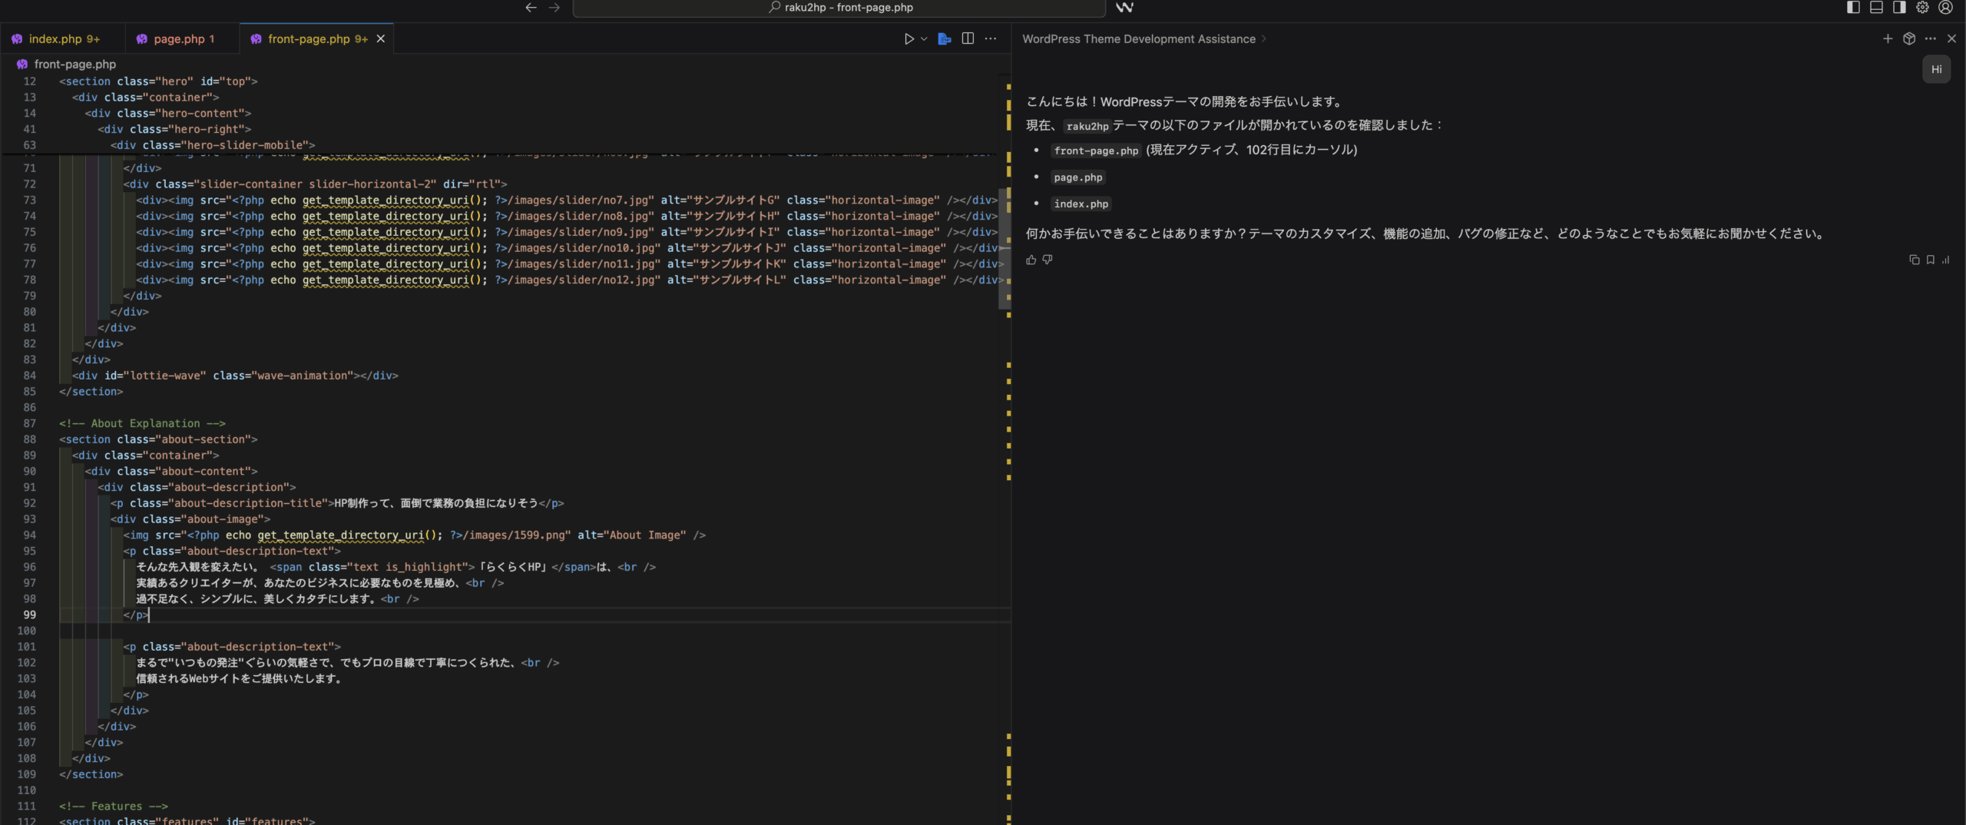Open the run options dropdown arrow
1966x825 pixels.
(924, 39)
